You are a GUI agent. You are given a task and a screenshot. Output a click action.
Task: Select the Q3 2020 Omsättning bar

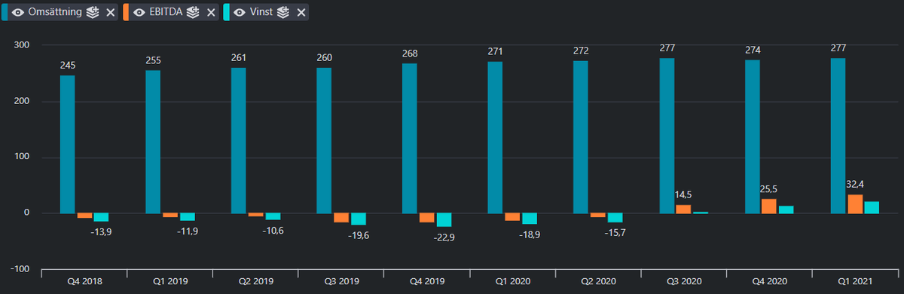[x=666, y=136]
